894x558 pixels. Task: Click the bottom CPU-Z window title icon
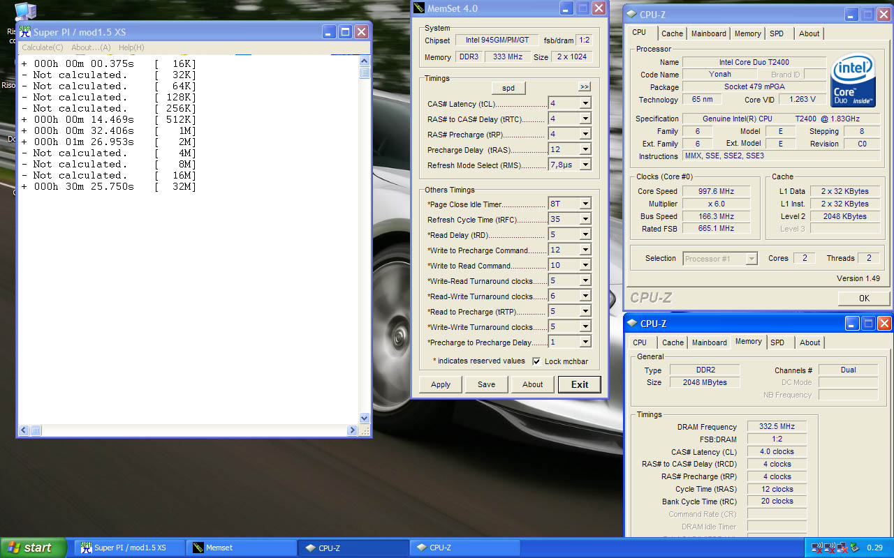point(631,323)
